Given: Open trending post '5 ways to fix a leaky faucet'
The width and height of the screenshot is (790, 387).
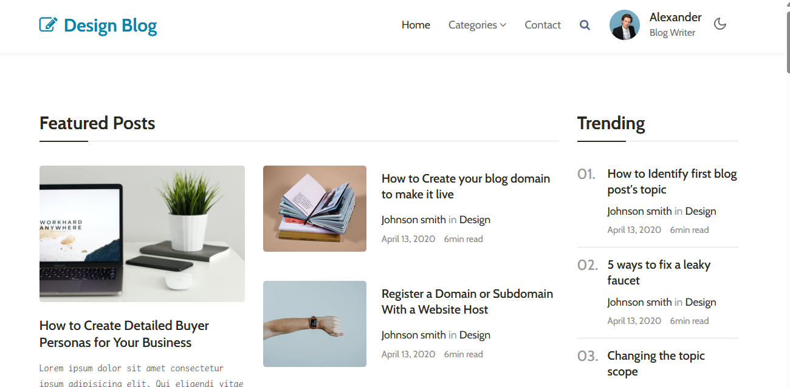Looking at the screenshot, I should pos(659,272).
